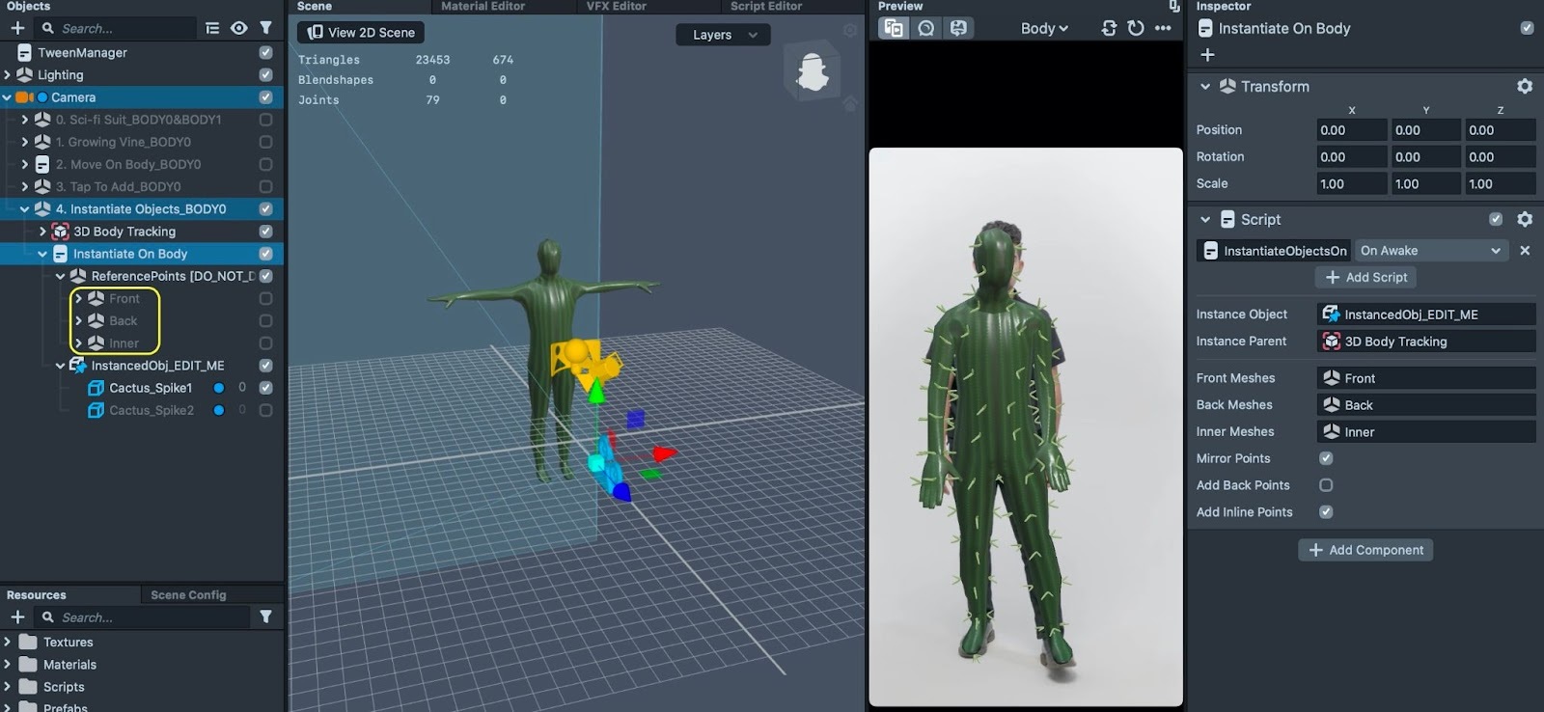Click the filter icon in Resources panel
Viewport: 1544px width, 712px height.
pos(265,616)
